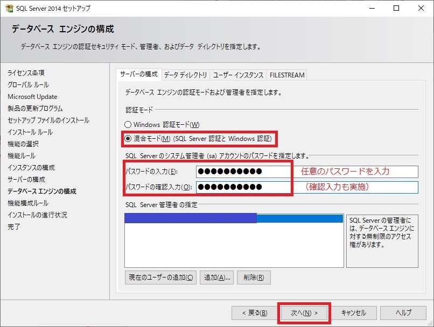Minimize the setup window
434x327 pixels.
372,8
